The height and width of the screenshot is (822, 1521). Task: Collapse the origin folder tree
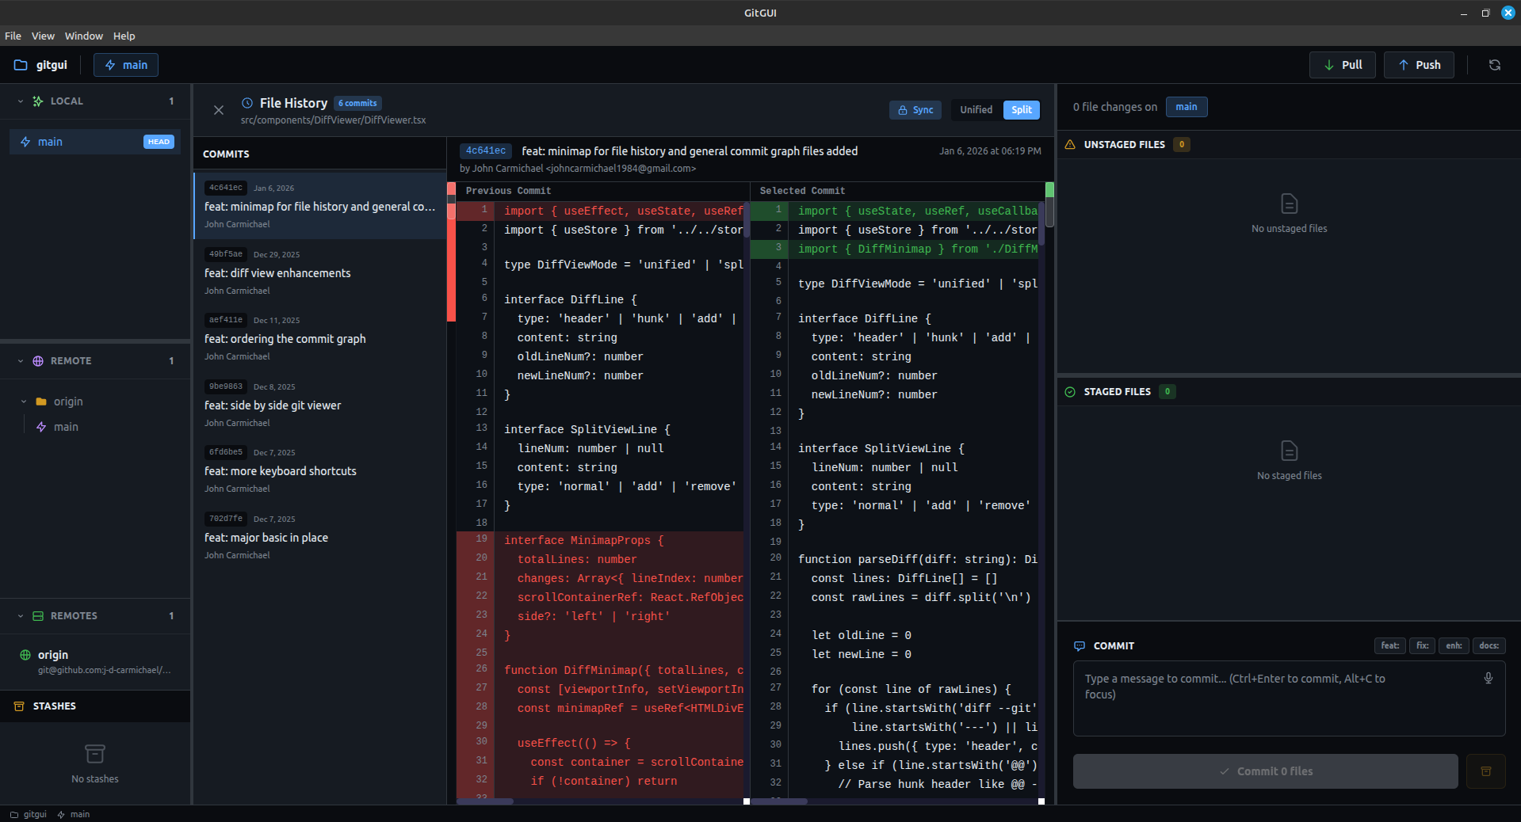coord(24,401)
